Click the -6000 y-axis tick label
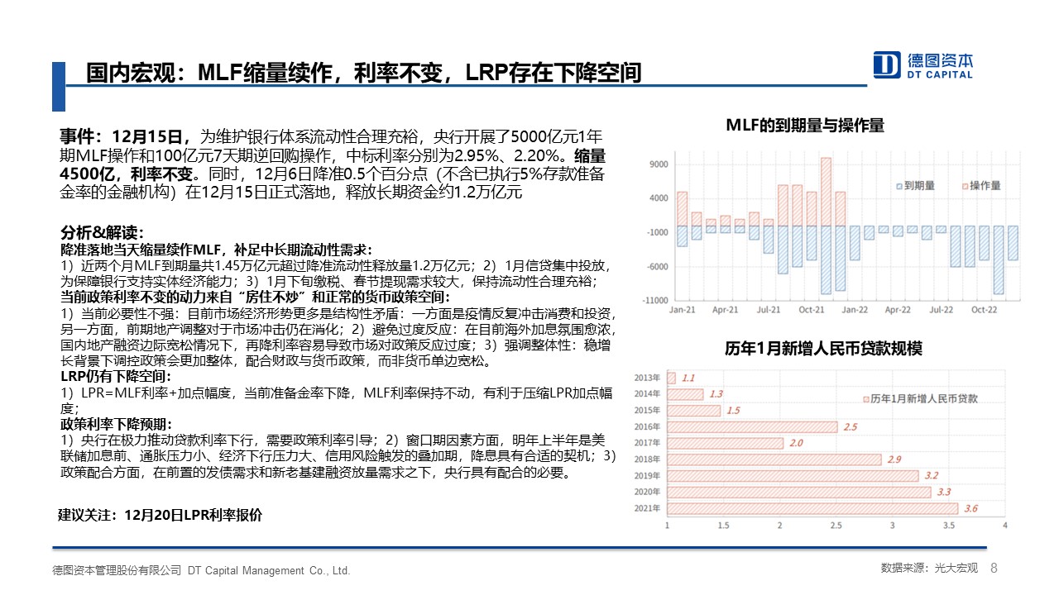Screen dimensions: 1059x595 click(657, 266)
